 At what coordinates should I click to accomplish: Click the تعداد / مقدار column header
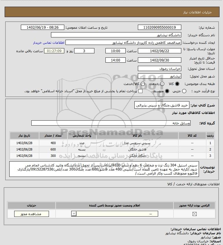click(x=53, y=135)
